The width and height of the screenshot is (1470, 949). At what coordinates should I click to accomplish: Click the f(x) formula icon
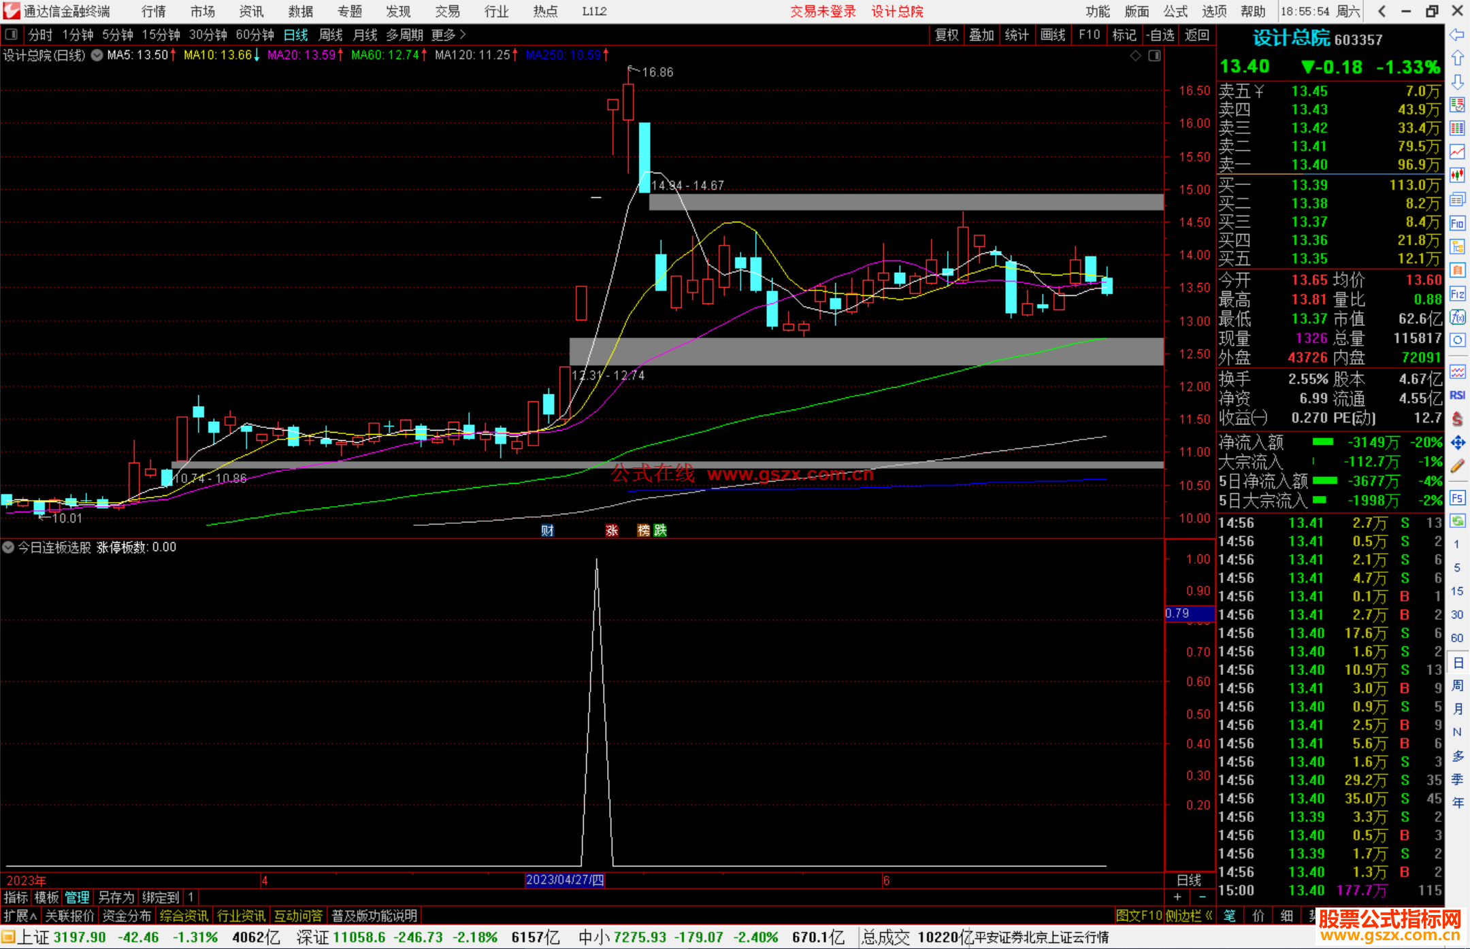click(x=1457, y=317)
